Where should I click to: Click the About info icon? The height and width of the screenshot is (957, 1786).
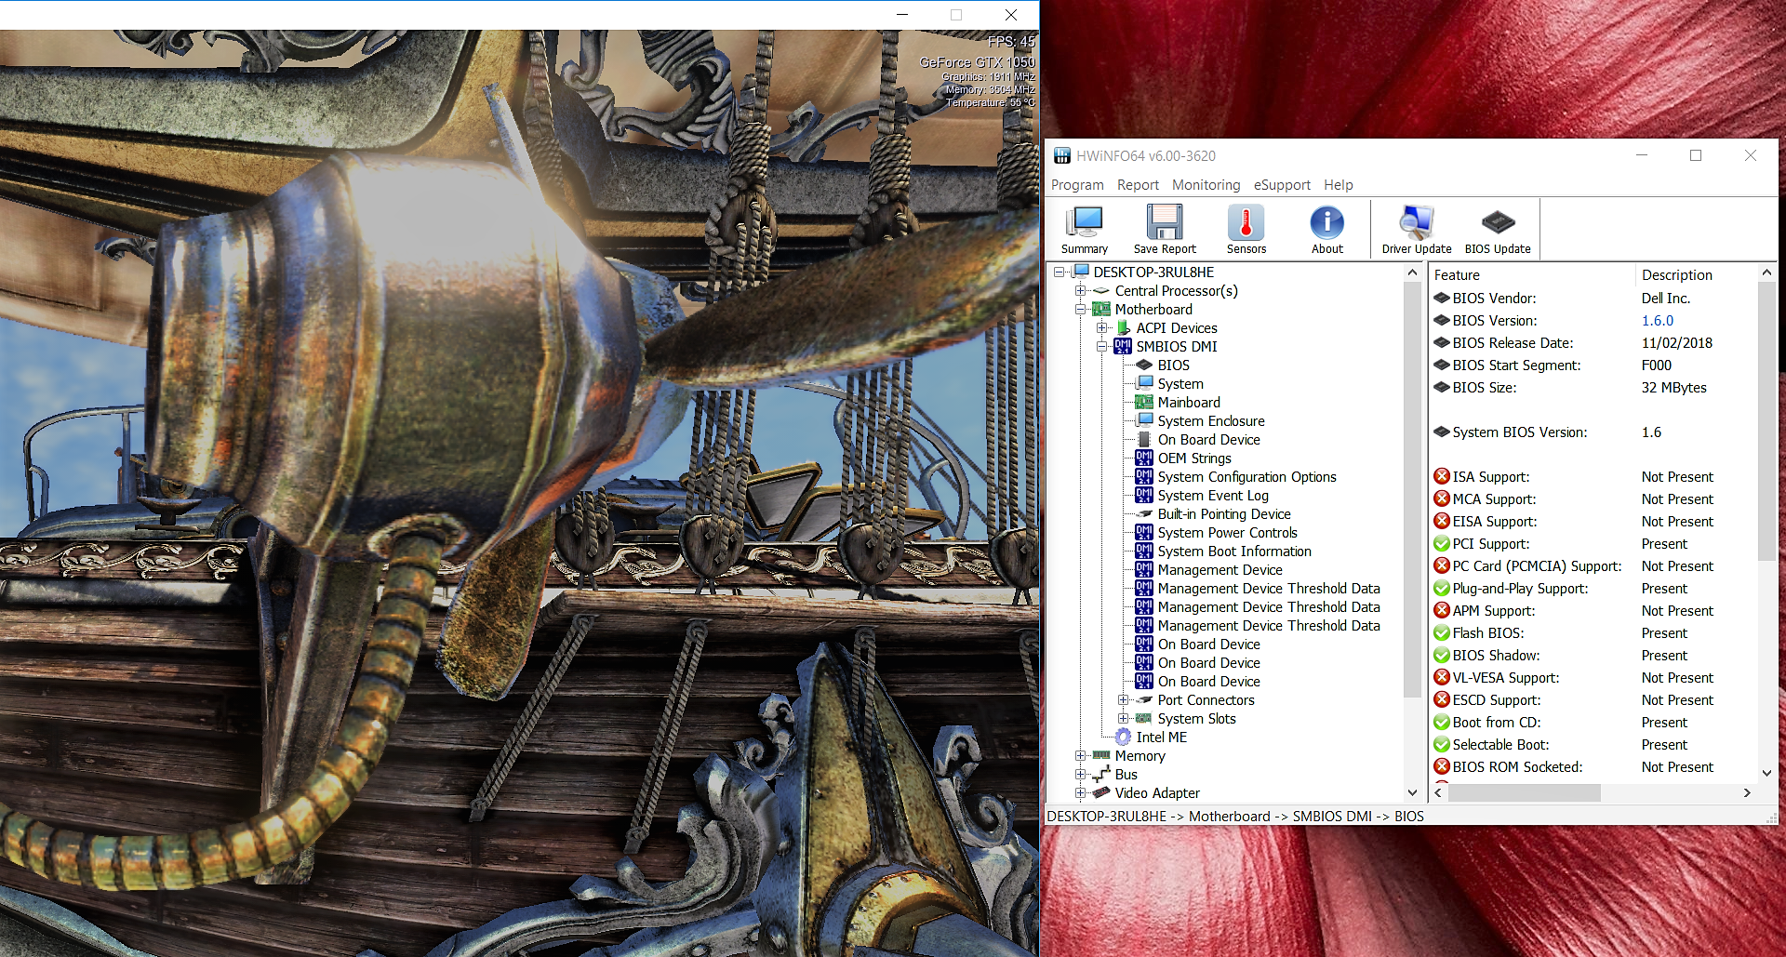pos(1326,223)
